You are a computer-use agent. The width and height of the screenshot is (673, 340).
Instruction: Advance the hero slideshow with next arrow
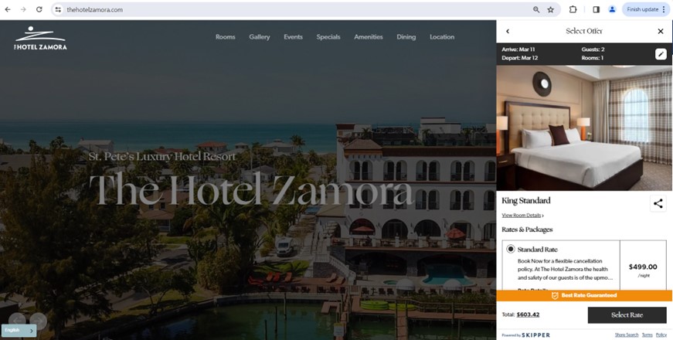point(38,320)
